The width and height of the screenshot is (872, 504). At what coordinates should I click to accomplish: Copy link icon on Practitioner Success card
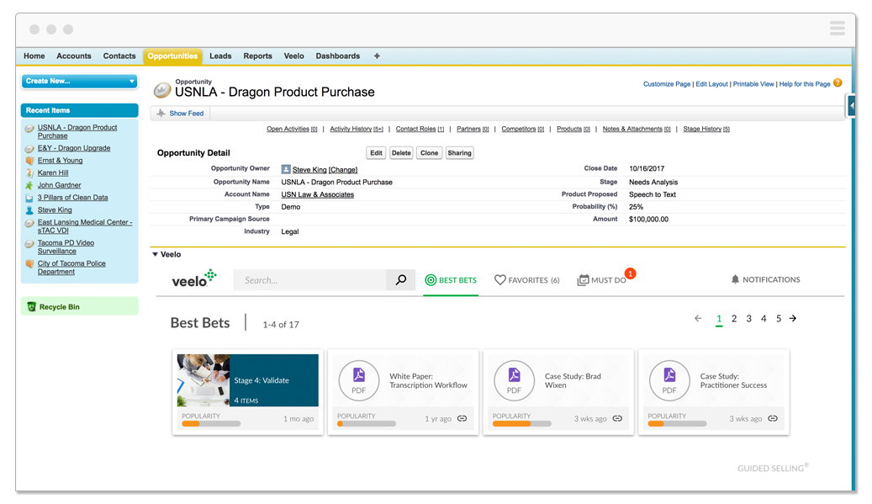click(x=773, y=418)
